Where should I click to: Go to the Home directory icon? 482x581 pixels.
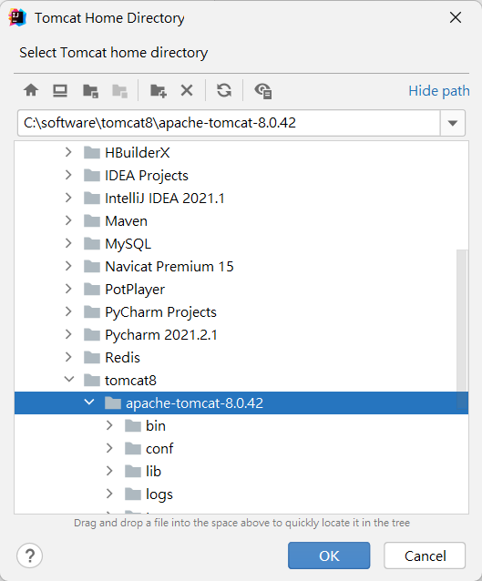click(x=31, y=90)
